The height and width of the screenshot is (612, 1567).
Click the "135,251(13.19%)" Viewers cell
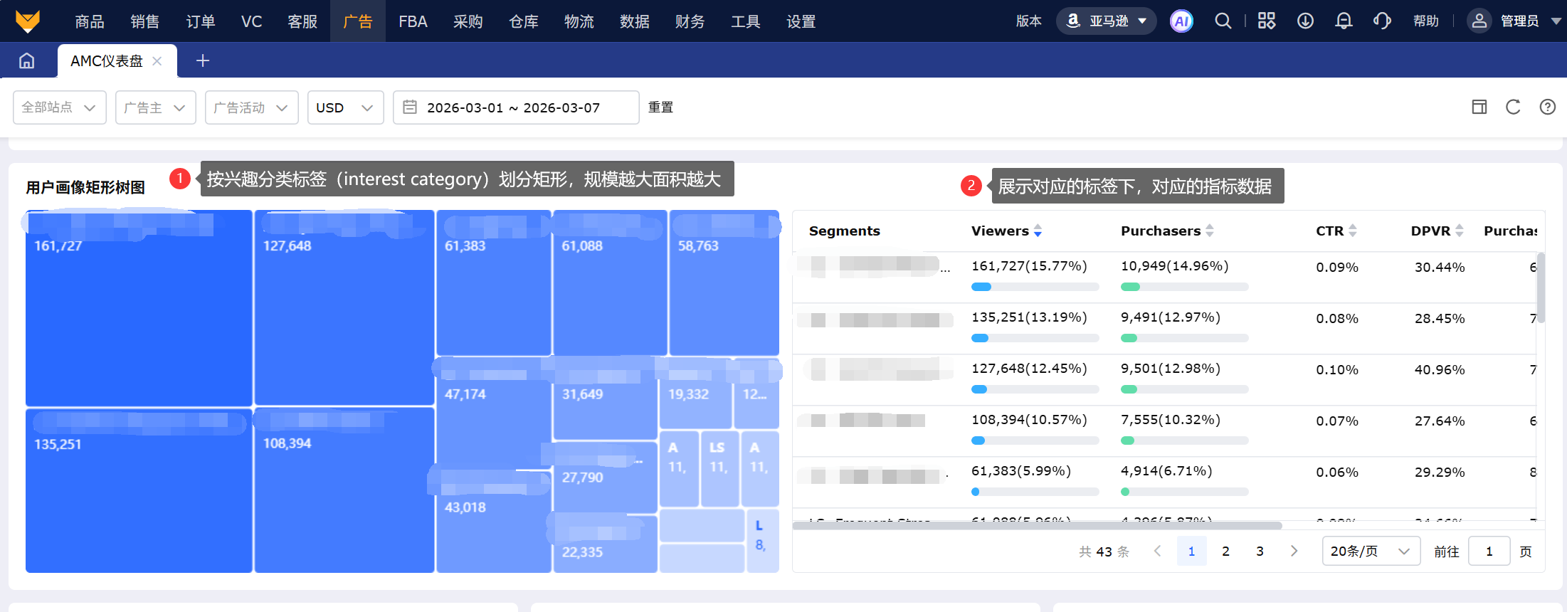[x=1029, y=317]
